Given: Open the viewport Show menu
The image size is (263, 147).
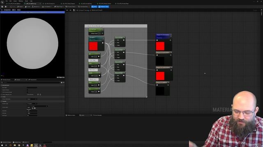Looking at the screenshot, I should 19,10.
